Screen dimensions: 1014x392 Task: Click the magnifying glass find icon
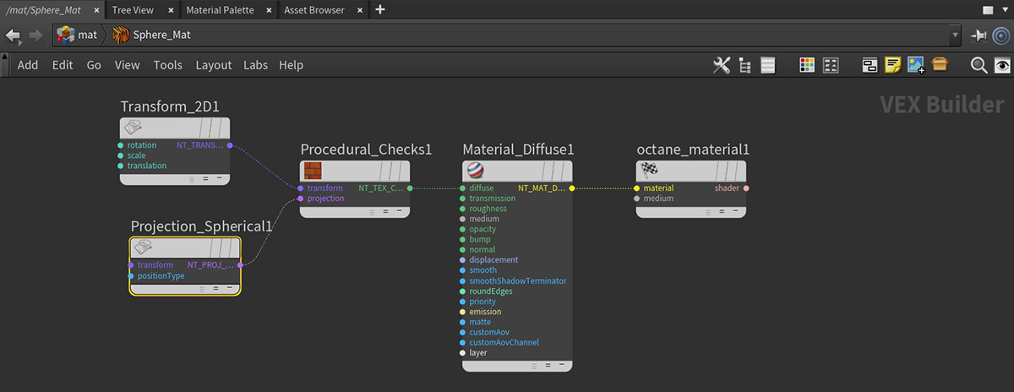(x=979, y=65)
